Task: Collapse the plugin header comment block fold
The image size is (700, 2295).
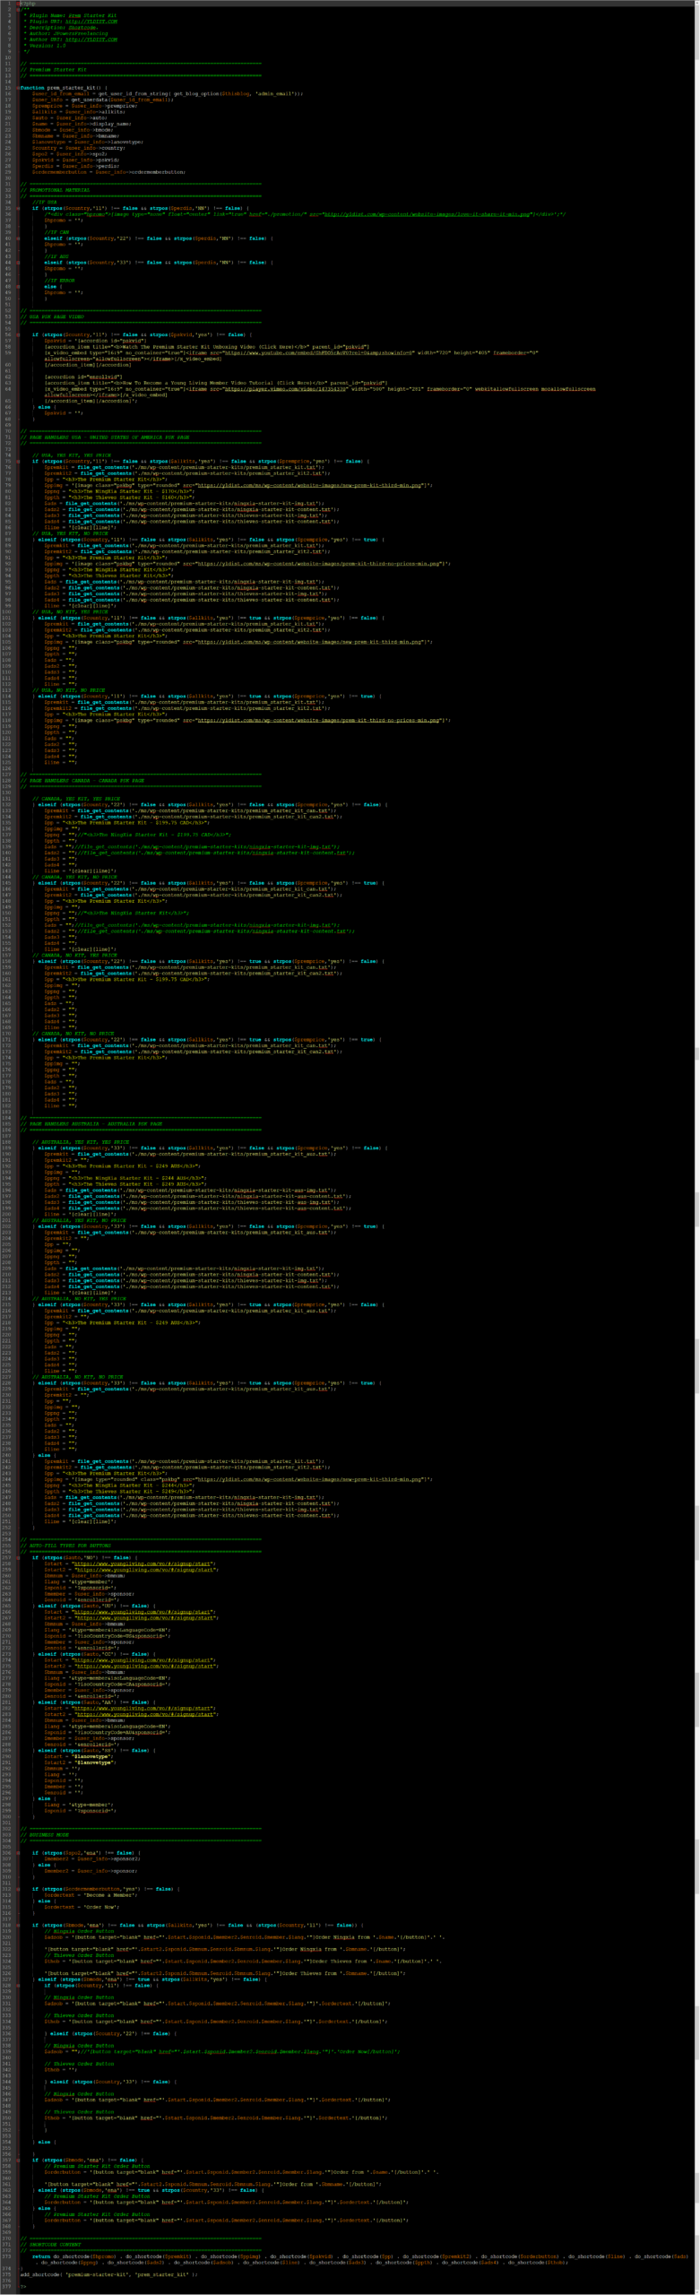Action: (18, 9)
